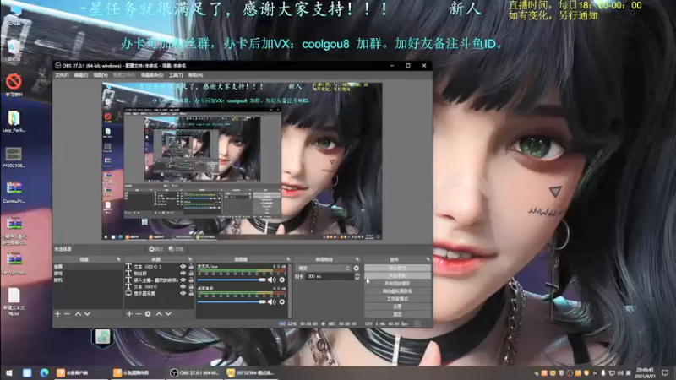The image size is (676, 380).
Task: Mute the 麦克风/Aux audio channel
Action: point(271,280)
